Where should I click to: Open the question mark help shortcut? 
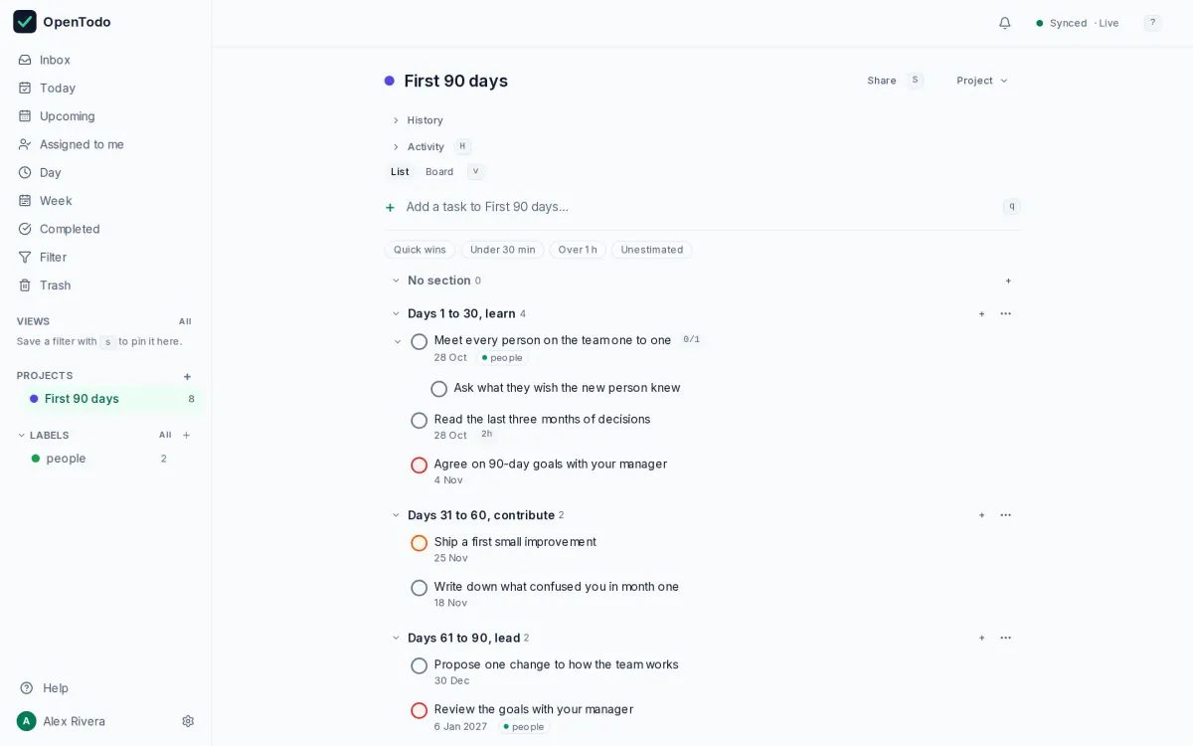1152,23
